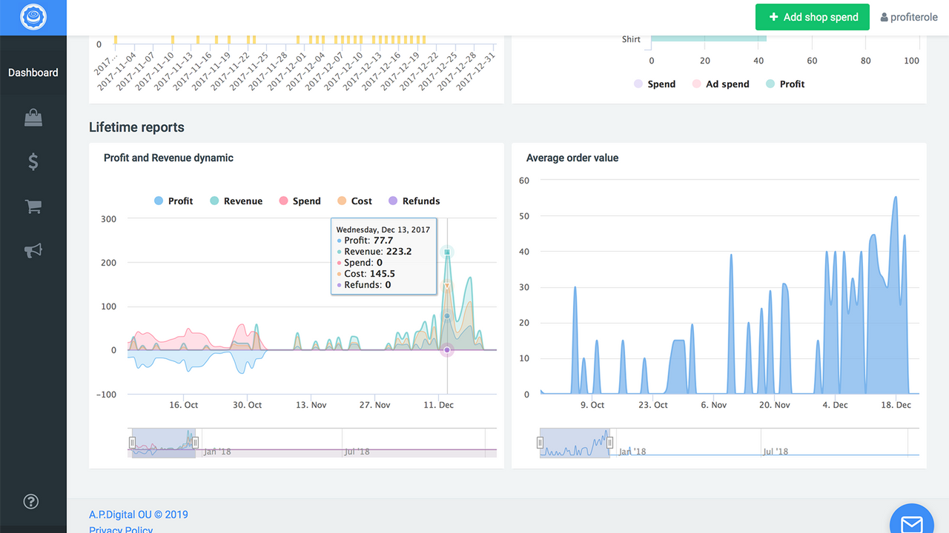
Task: Click the Shirt category label
Action: click(631, 39)
